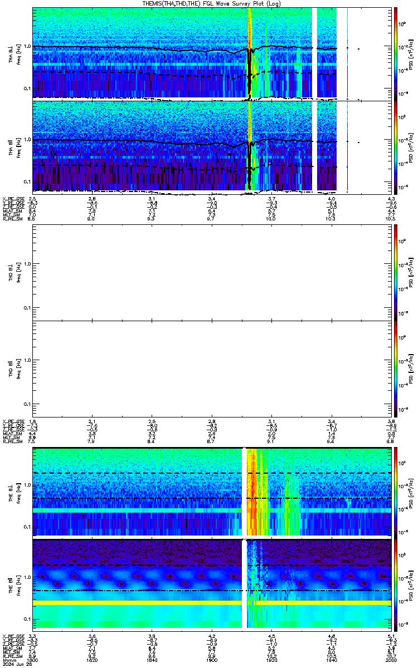
Task: Click the PSD color bar of THE B-perpendicular panel
Action: coord(395,492)
